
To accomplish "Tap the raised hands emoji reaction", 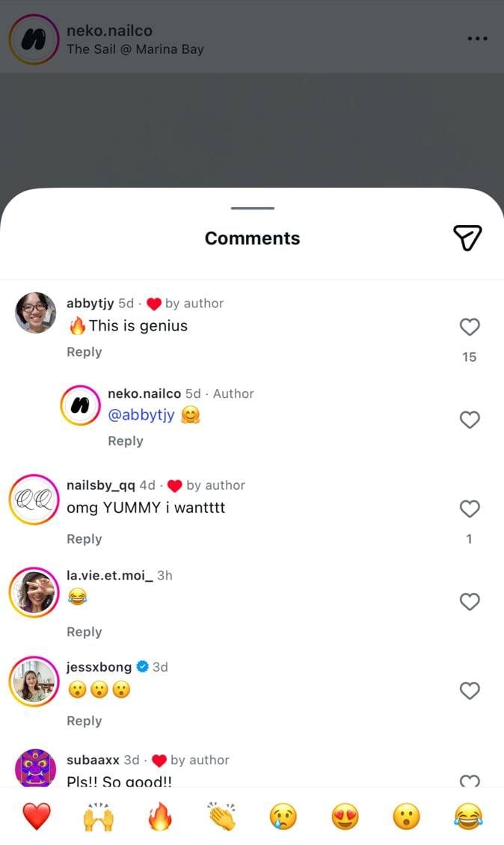I will pyautogui.click(x=98, y=817).
